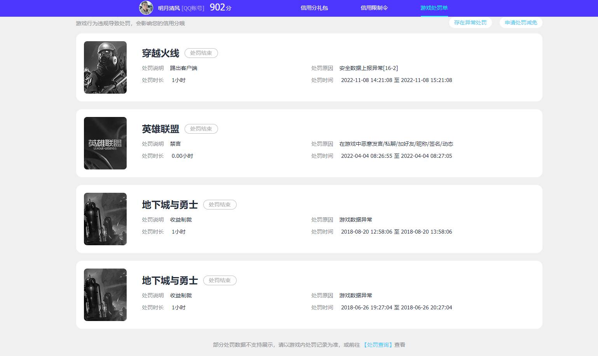
Task: Click the 英雄联盟 game title
Action: [160, 129]
